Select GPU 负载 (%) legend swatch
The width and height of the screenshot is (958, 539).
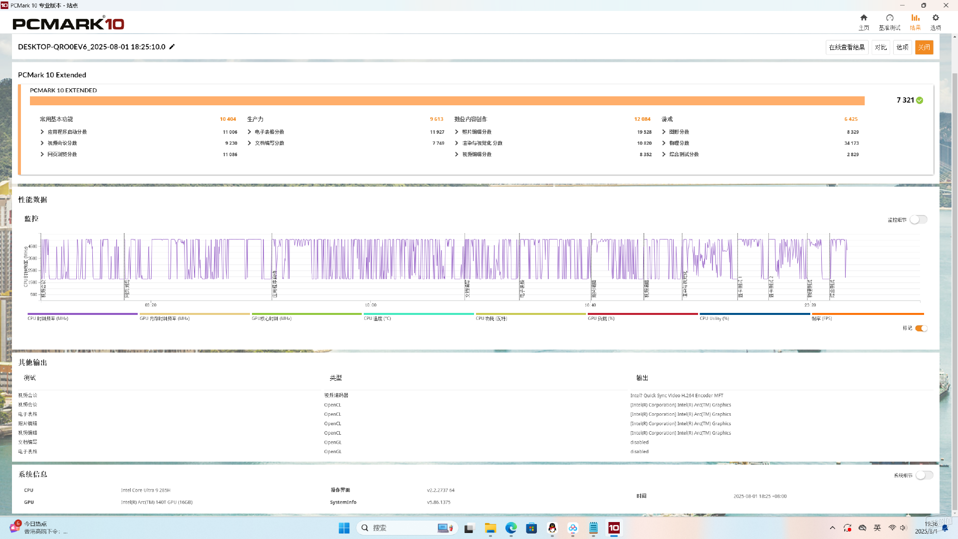click(x=643, y=314)
